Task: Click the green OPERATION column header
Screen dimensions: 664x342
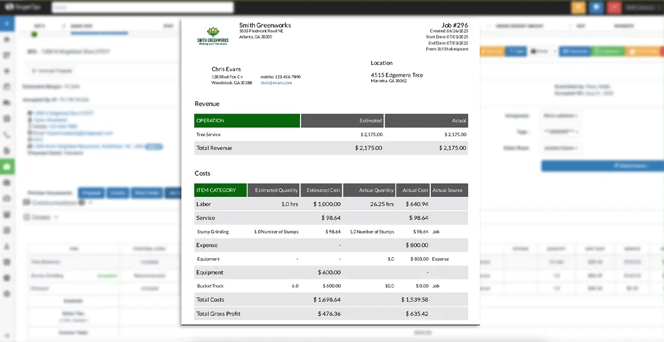Action: pyautogui.click(x=247, y=121)
